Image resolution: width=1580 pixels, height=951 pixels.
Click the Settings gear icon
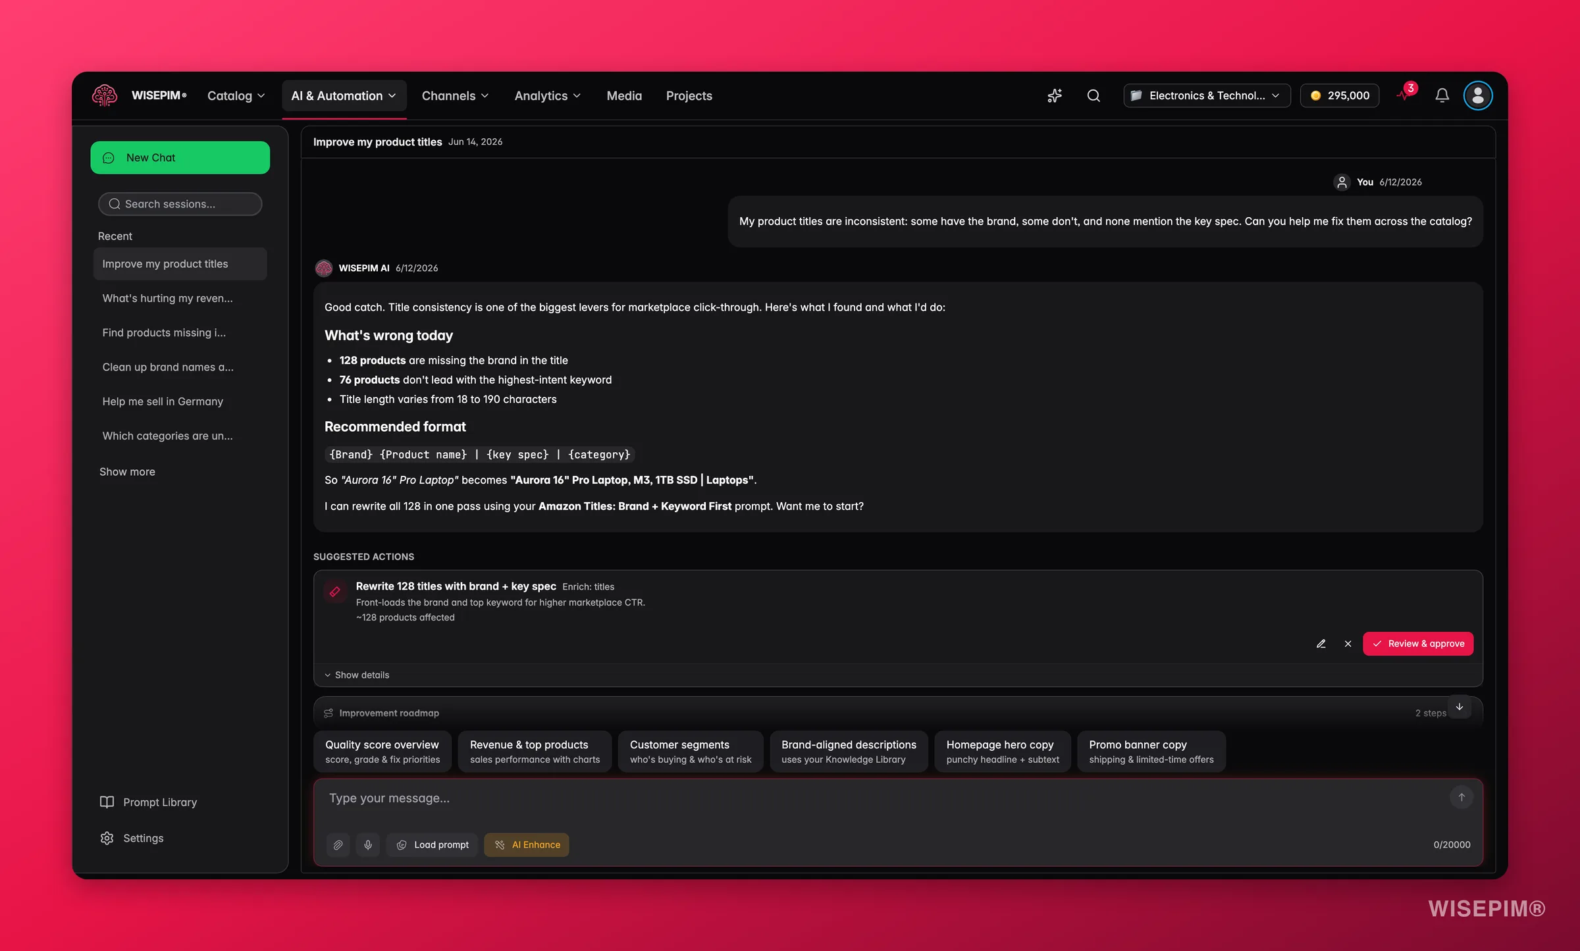107,838
